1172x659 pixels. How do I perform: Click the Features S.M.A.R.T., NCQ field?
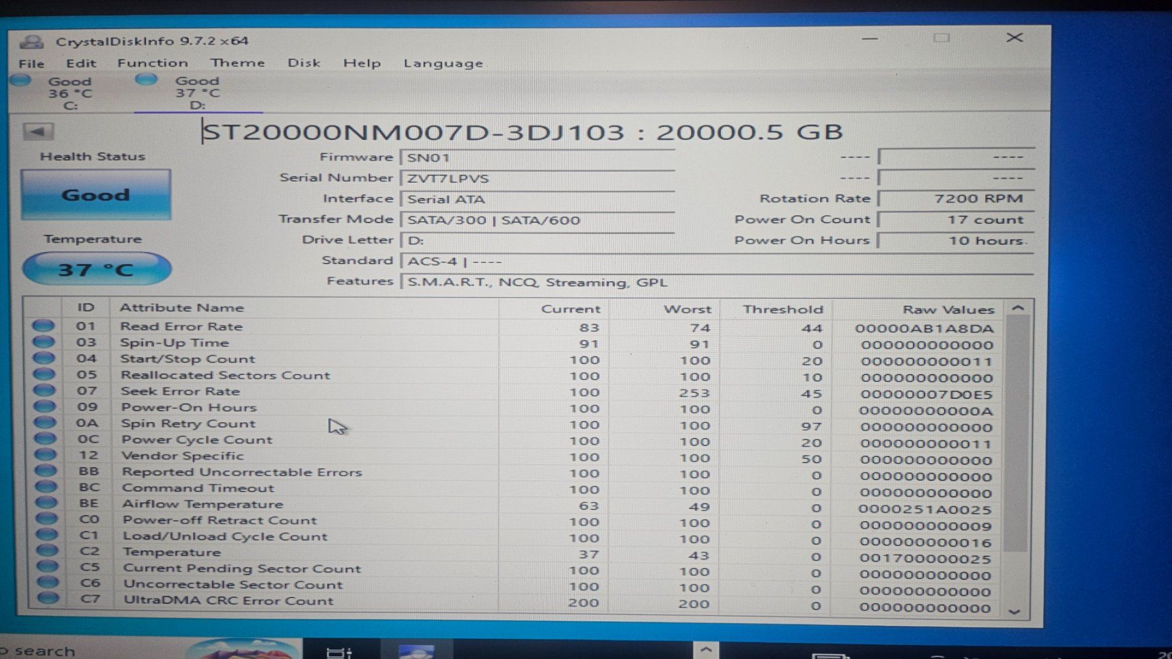tap(716, 282)
